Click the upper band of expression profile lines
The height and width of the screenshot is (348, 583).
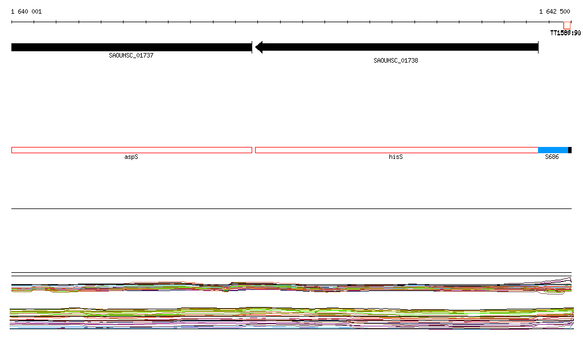point(285,286)
